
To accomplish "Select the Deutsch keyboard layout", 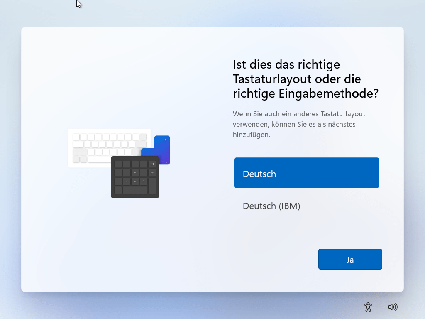I will (306, 173).
